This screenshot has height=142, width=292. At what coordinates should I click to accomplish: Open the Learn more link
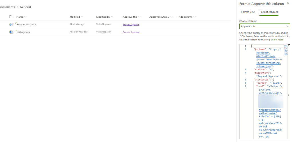click(277, 40)
